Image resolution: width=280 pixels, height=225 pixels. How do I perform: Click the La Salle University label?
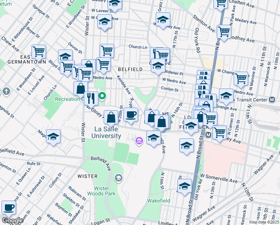(106, 132)
